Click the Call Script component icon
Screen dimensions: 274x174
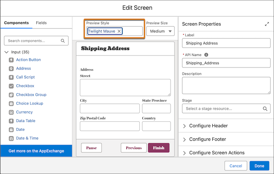coord(11,77)
